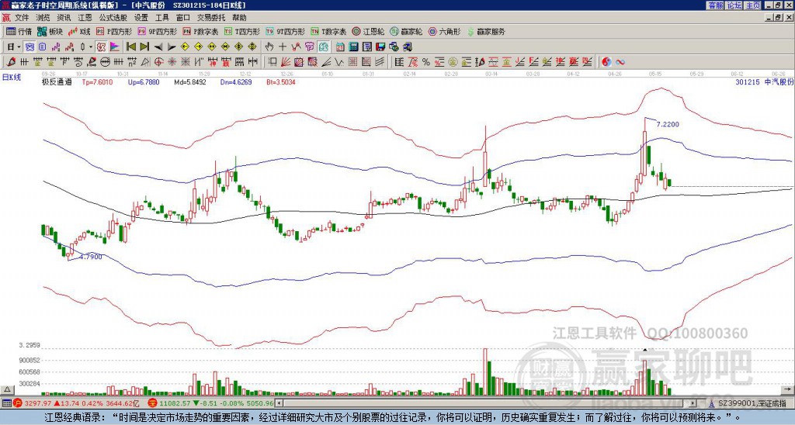This screenshot has height=425, width=795.
Task: Select the triangle ruler tool
Action: point(145,62)
